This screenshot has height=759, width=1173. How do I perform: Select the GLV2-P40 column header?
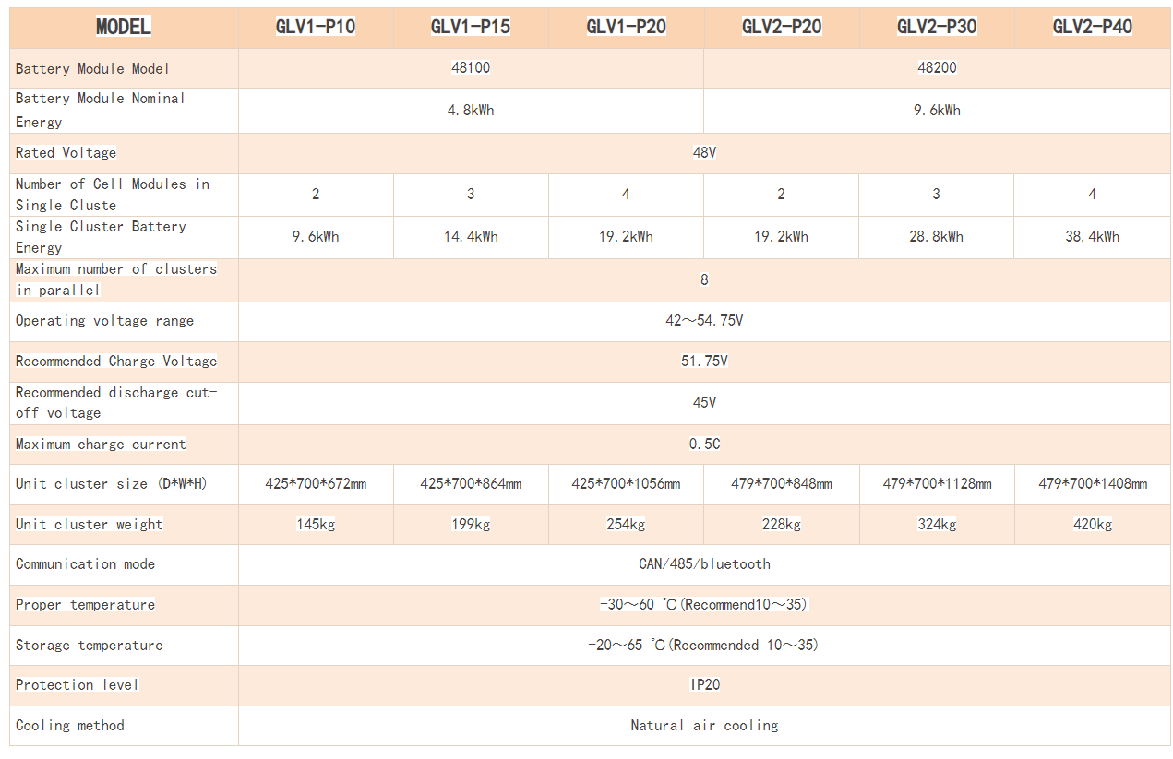point(1093,27)
